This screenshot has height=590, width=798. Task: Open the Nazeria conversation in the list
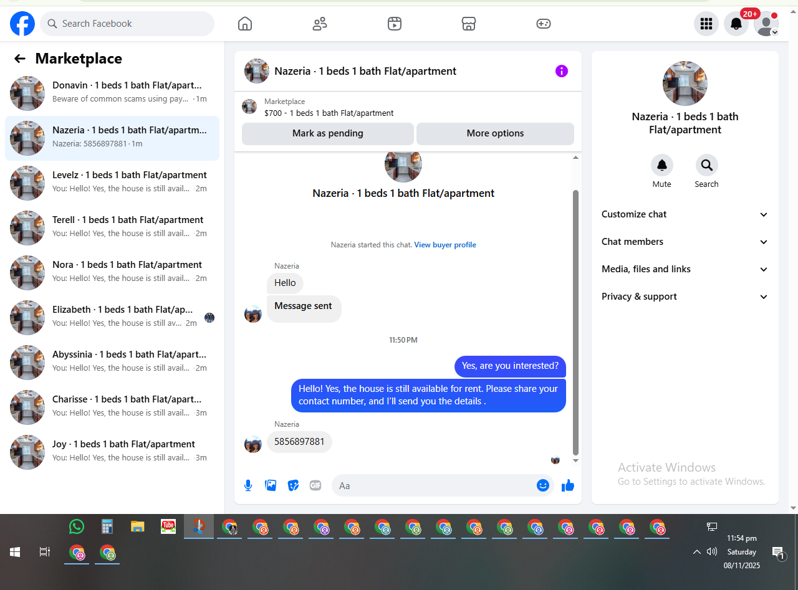click(112, 138)
